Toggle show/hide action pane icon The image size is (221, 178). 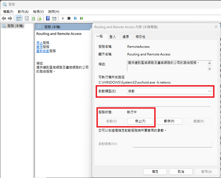pos(54,18)
